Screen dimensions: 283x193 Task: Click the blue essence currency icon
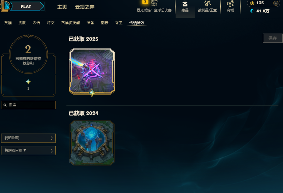[x=252, y=11]
